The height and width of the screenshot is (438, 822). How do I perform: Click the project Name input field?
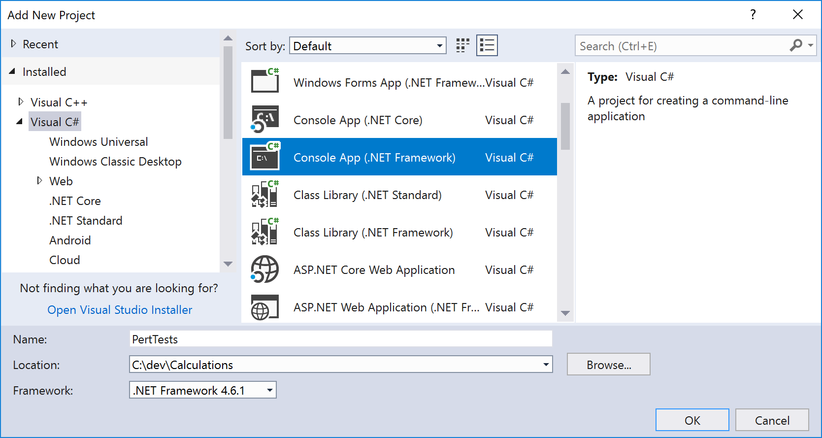pos(341,339)
